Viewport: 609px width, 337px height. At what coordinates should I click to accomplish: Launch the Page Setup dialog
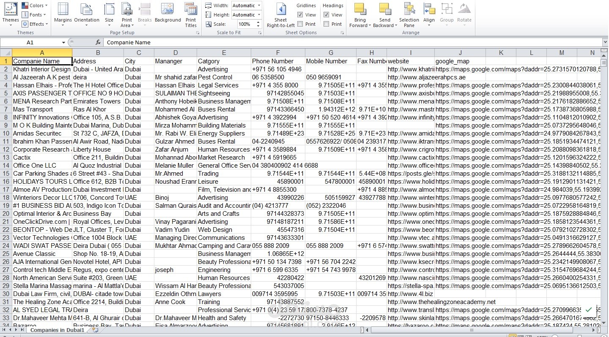tap(198, 33)
